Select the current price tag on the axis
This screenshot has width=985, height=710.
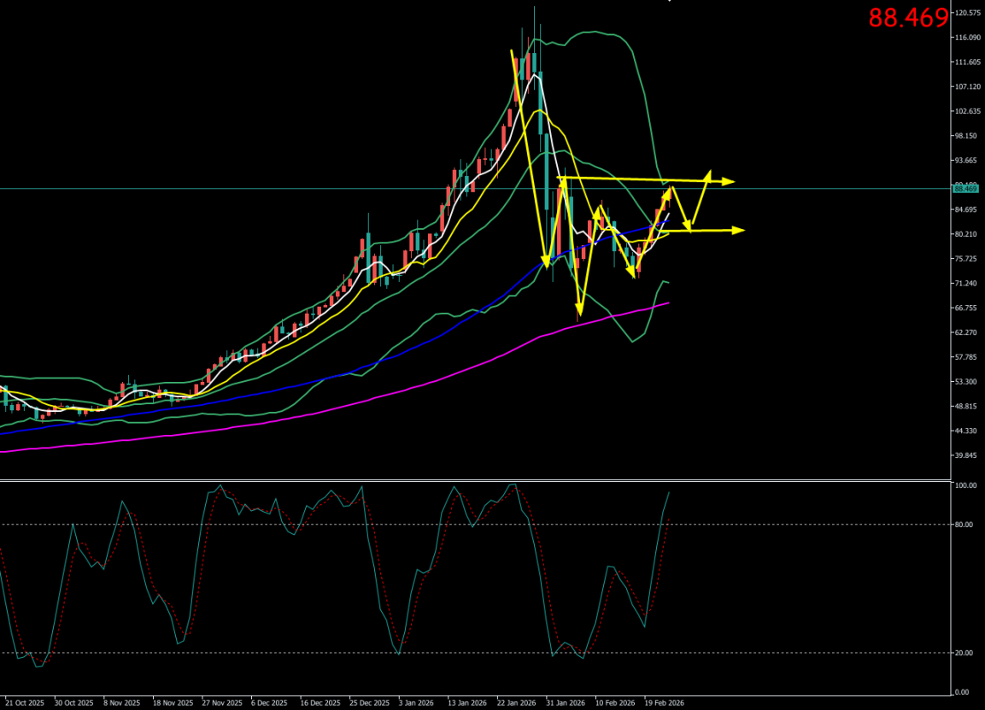(966, 189)
